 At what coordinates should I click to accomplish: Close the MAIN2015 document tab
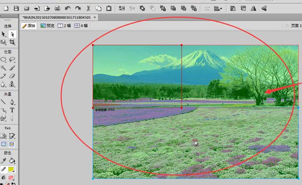(x=95, y=17)
